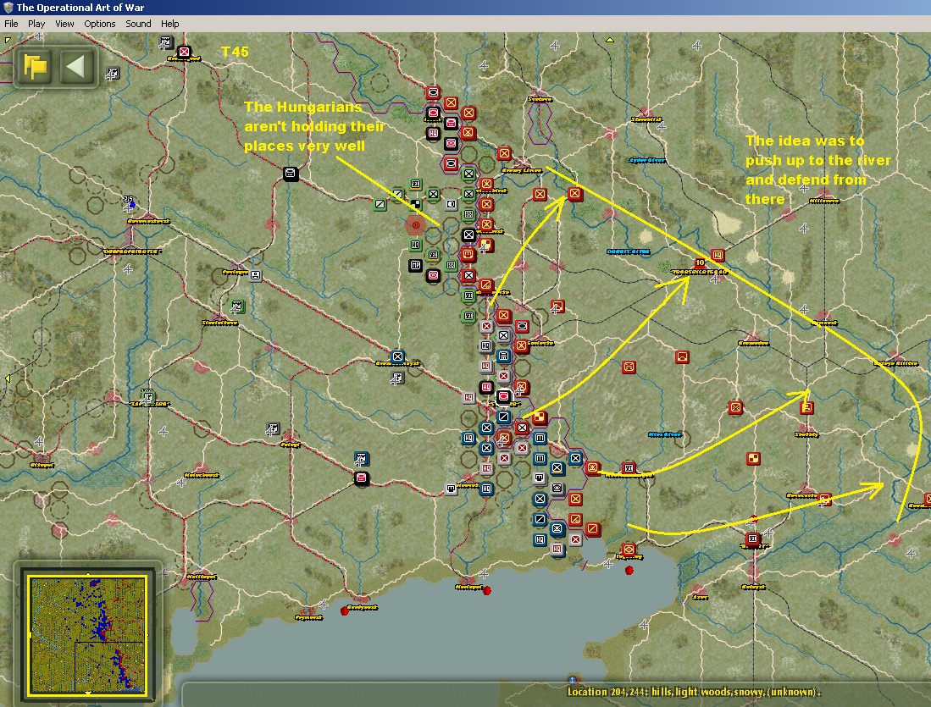Click the 'Donets River' map label
This screenshot has width=931, height=707.
pyautogui.click(x=629, y=251)
